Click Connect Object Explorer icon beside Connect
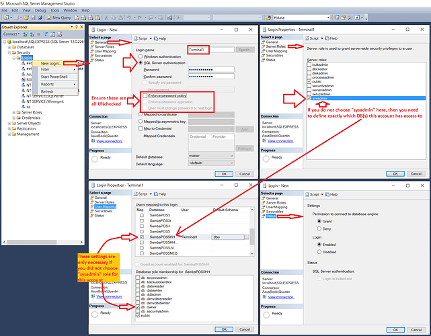Viewport: 431px width, 336px height. (25, 34)
